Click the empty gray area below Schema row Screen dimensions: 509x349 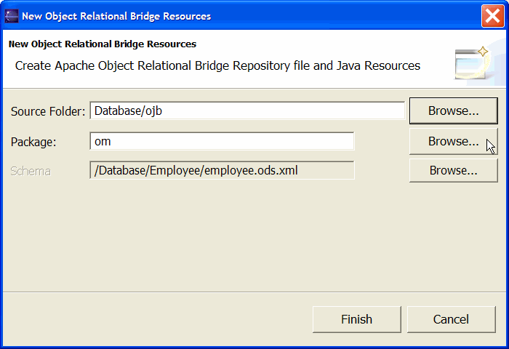coord(253,237)
